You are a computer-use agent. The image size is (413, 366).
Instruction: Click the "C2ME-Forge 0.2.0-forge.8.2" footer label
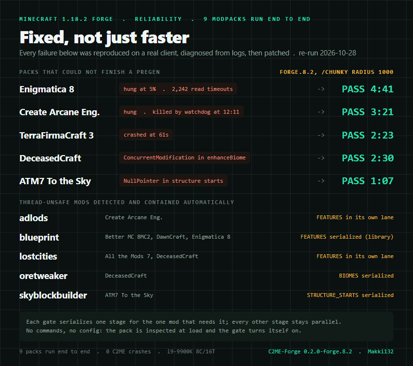tap(310, 351)
